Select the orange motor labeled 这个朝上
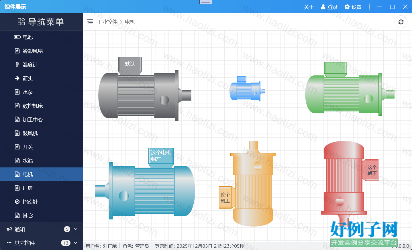Screen dimensions: 412x250 tap(248, 184)
